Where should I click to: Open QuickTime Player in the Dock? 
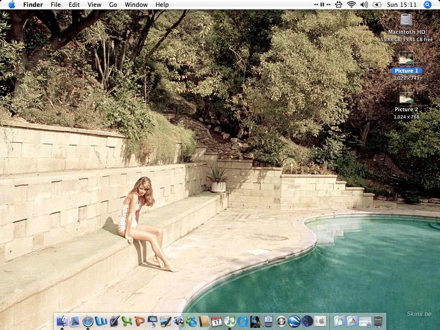[x=243, y=321]
